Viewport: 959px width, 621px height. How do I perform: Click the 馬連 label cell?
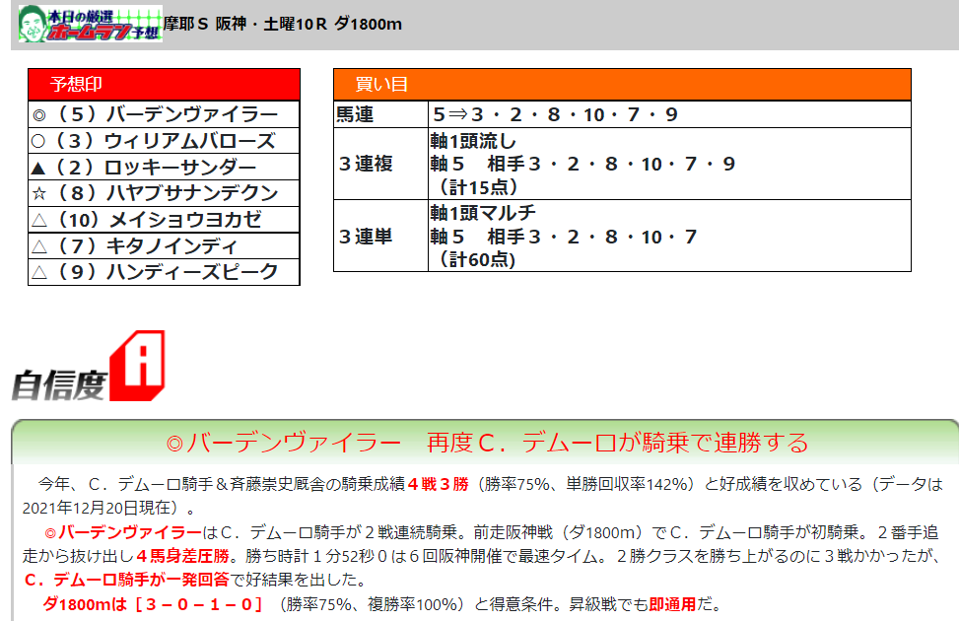[x=380, y=114]
